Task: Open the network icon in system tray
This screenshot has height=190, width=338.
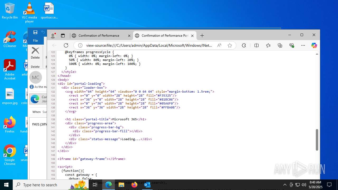Action: (298, 185)
